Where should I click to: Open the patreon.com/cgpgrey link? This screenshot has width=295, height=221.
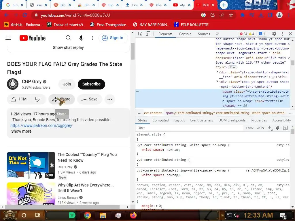[41, 125]
